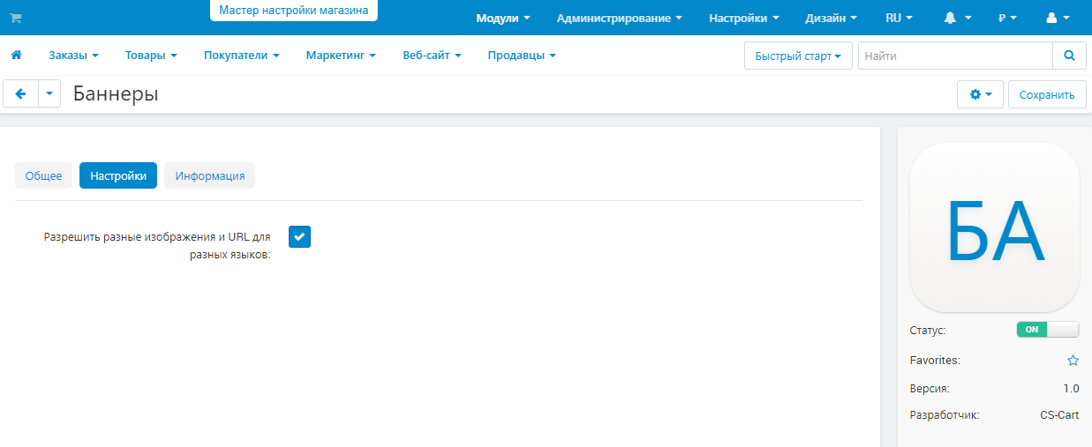Viewport: 1092px width, 447px height.
Task: Switch to the Информация tab
Action: (210, 175)
